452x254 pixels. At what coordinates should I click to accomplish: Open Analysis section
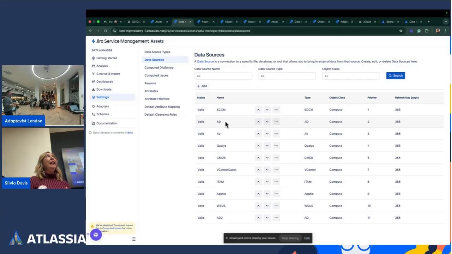click(102, 66)
